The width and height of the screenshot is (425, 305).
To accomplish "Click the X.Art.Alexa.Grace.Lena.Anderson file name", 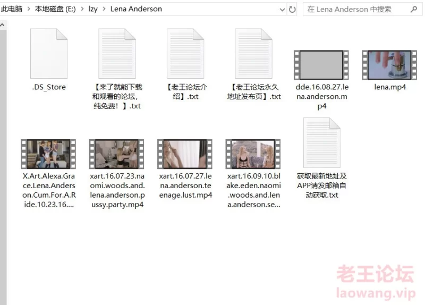I will pyautogui.click(x=49, y=190).
